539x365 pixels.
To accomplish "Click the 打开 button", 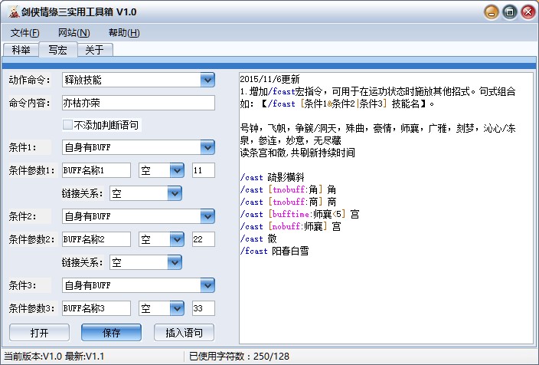I will coord(39,332).
